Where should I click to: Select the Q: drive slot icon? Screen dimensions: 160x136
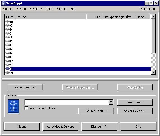[7, 65]
